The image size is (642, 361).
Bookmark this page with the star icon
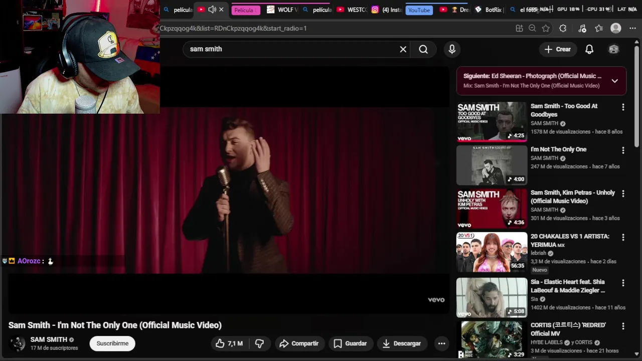point(546,29)
